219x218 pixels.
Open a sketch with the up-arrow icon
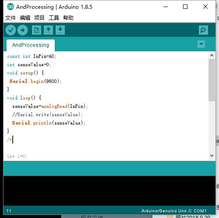coord(48,30)
